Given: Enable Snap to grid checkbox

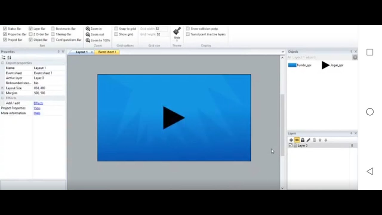Looking at the screenshot, I should click(x=116, y=29).
